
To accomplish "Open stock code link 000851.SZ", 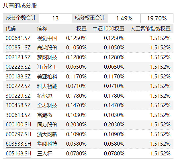I will pos(18,48).
